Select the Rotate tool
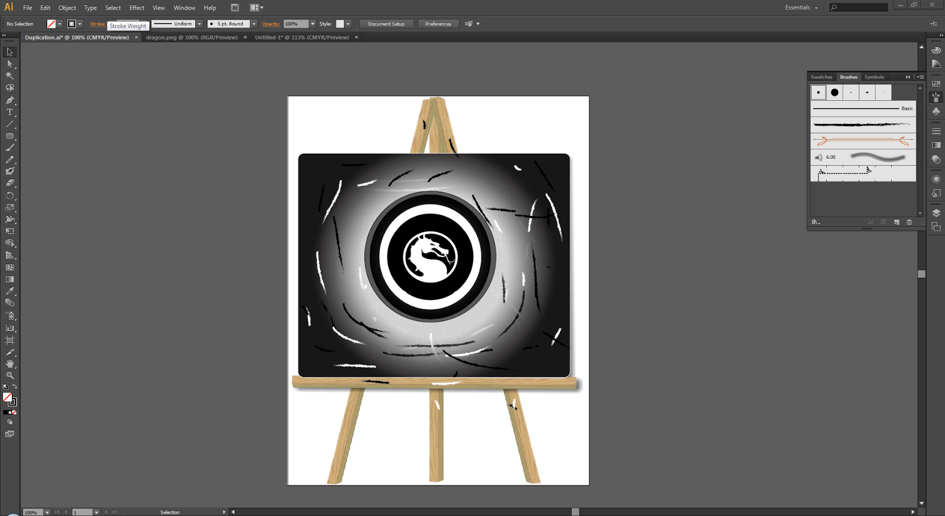The image size is (945, 516). point(9,196)
